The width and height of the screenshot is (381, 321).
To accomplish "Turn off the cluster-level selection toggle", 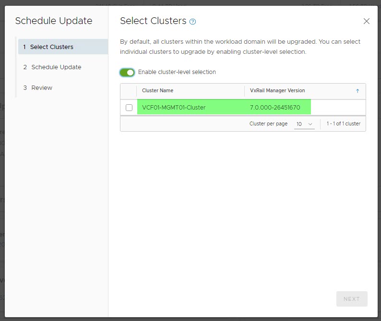I will tap(127, 73).
